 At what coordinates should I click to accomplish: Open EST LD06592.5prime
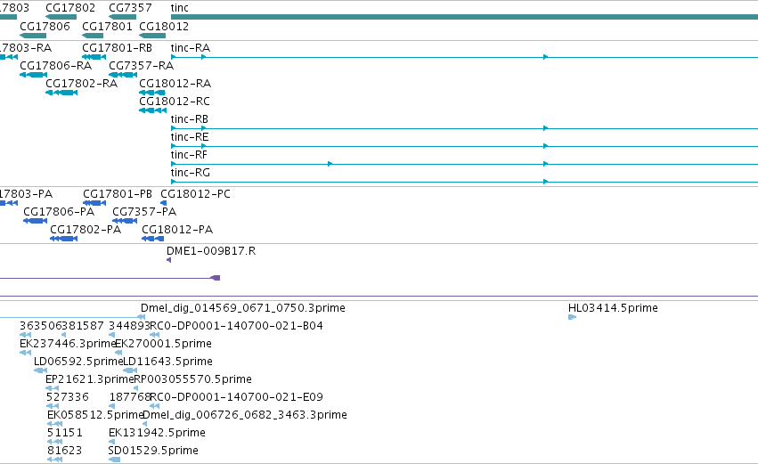(x=78, y=362)
